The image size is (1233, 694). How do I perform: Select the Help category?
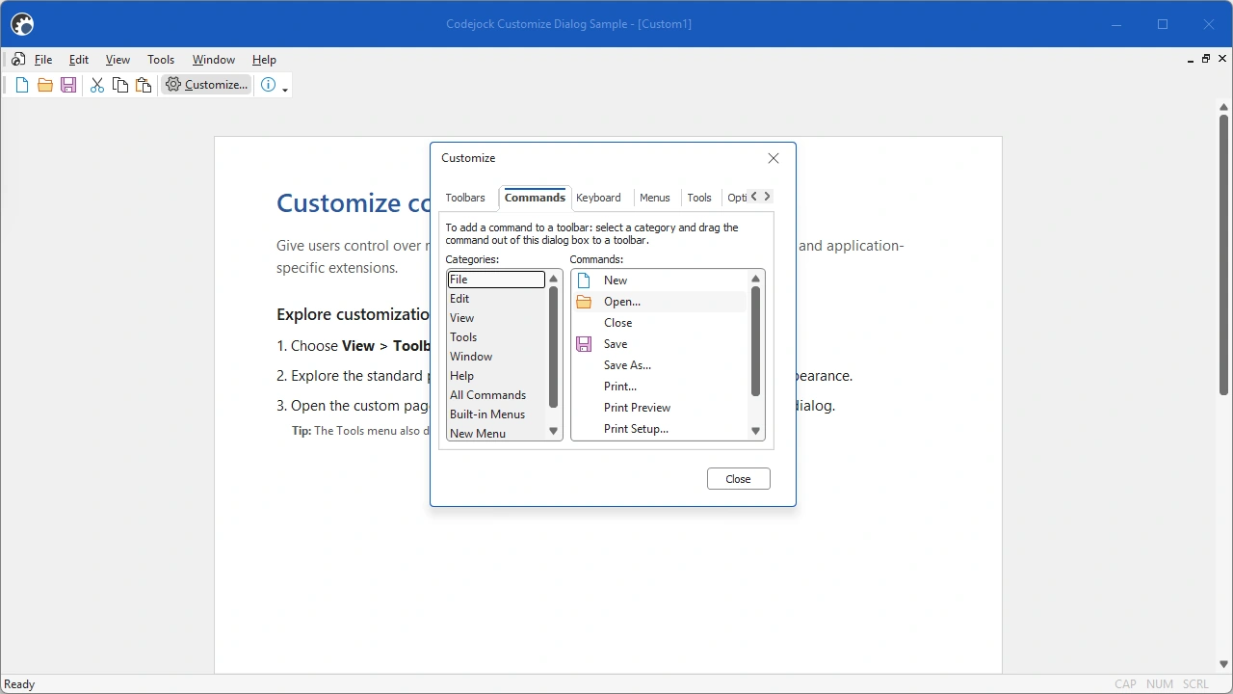pos(496,376)
